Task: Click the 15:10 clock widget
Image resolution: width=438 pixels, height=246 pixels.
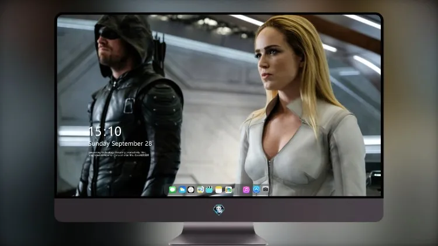Action: pyautogui.click(x=105, y=131)
